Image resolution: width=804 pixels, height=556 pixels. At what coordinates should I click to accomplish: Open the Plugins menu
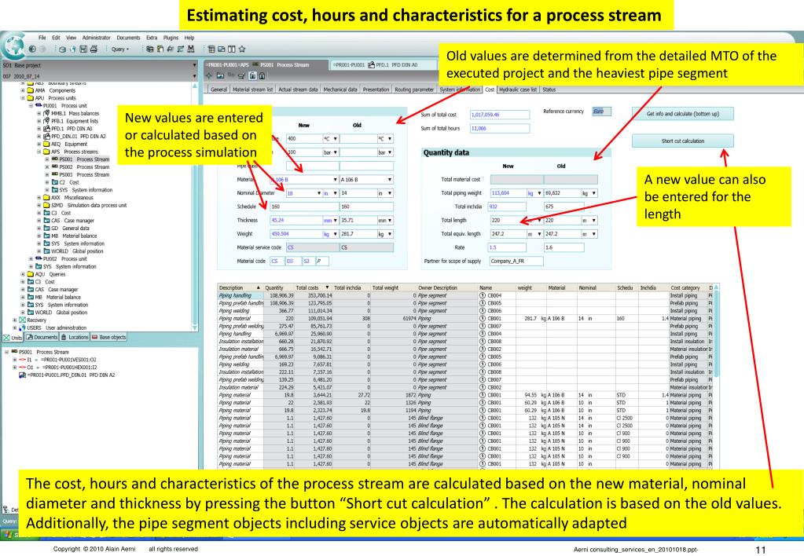point(171,38)
